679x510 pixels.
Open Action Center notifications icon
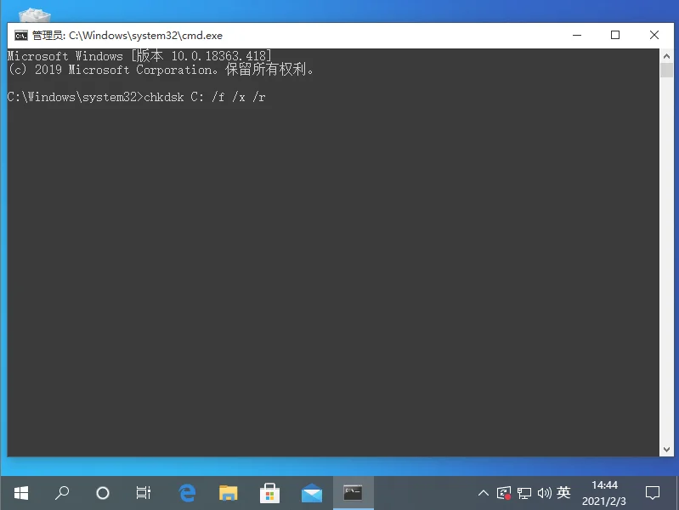[652, 493]
